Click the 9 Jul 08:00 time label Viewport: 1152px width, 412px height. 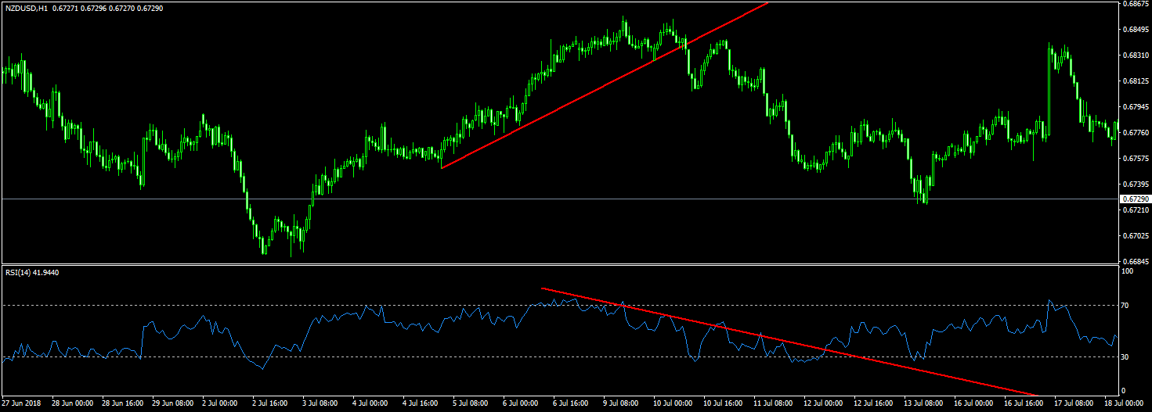click(x=622, y=404)
